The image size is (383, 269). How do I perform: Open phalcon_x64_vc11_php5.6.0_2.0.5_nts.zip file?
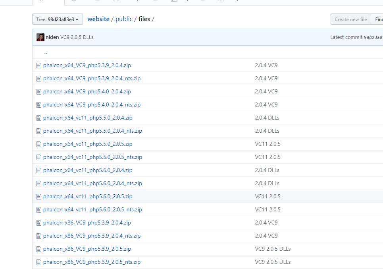(92, 209)
